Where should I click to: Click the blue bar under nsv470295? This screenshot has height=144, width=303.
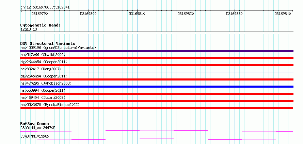[157, 87]
